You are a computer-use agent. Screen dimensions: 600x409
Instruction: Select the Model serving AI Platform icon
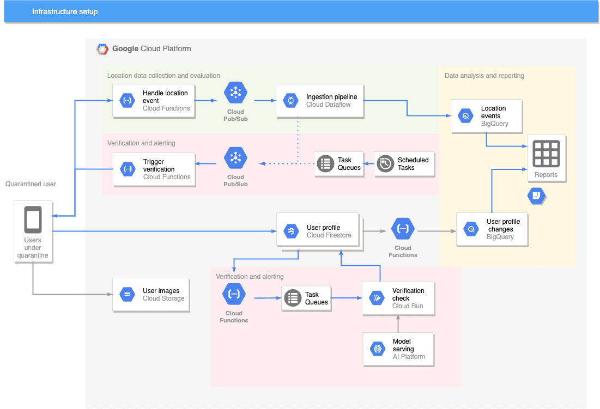click(x=378, y=349)
